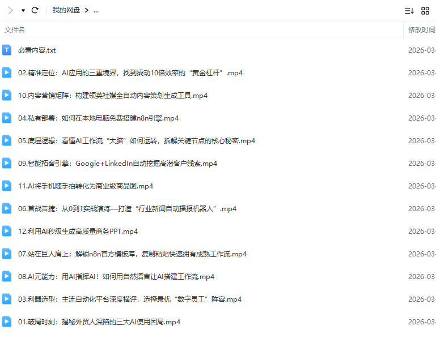
Task: Expand the breadcrumb ellipsis path
Action: pos(96,10)
